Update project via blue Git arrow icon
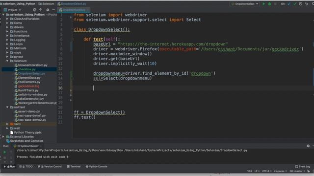314x176 pixels. [x=289, y=4]
